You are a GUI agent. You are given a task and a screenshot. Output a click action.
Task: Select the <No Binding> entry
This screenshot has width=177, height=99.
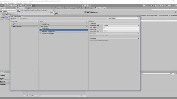pos(63,28)
